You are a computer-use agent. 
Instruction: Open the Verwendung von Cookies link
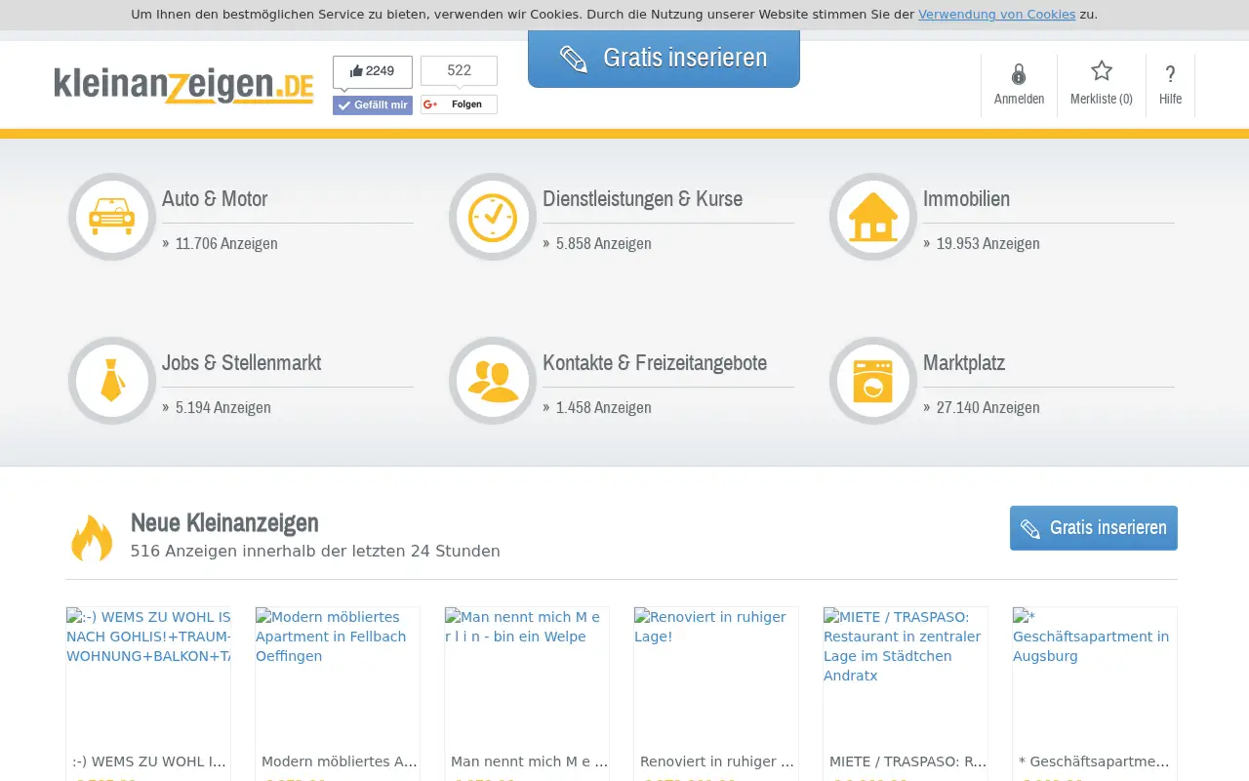[x=996, y=15]
